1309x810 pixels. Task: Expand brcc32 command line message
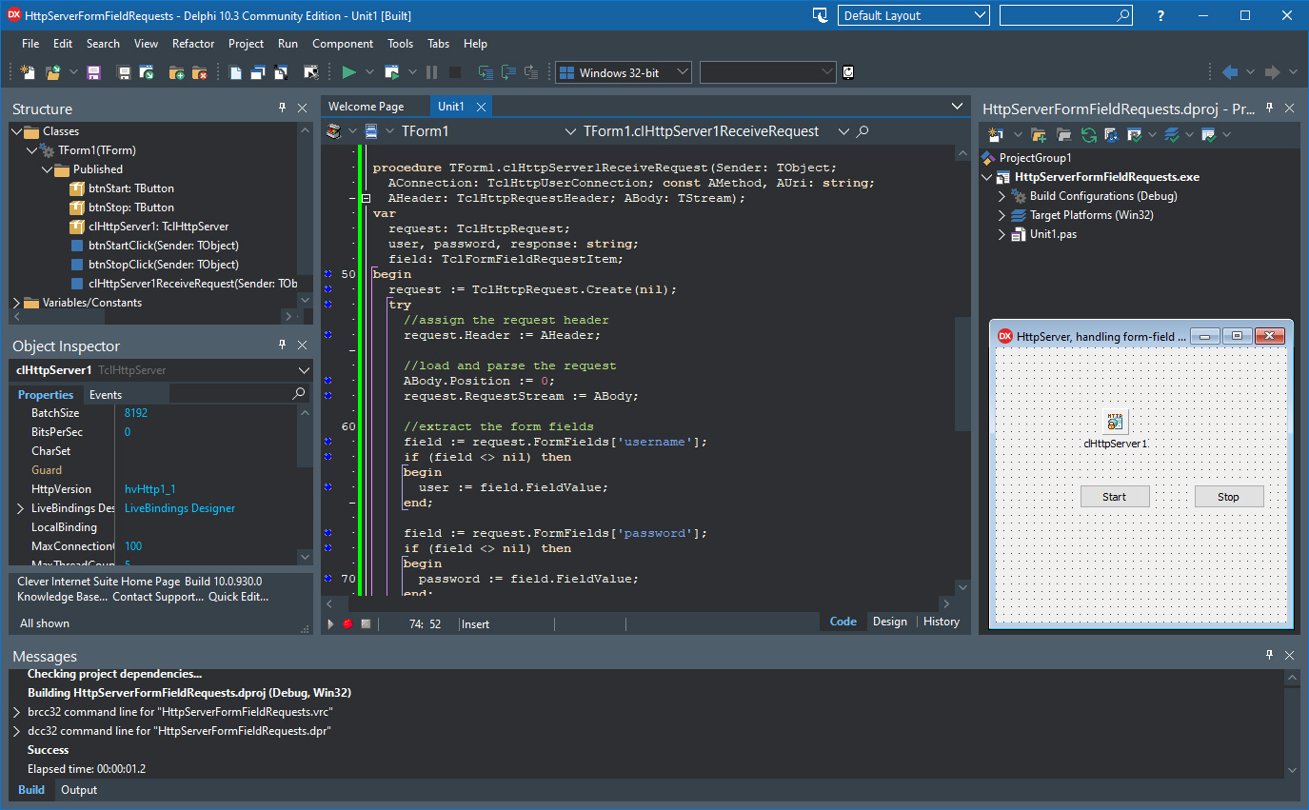(17, 712)
